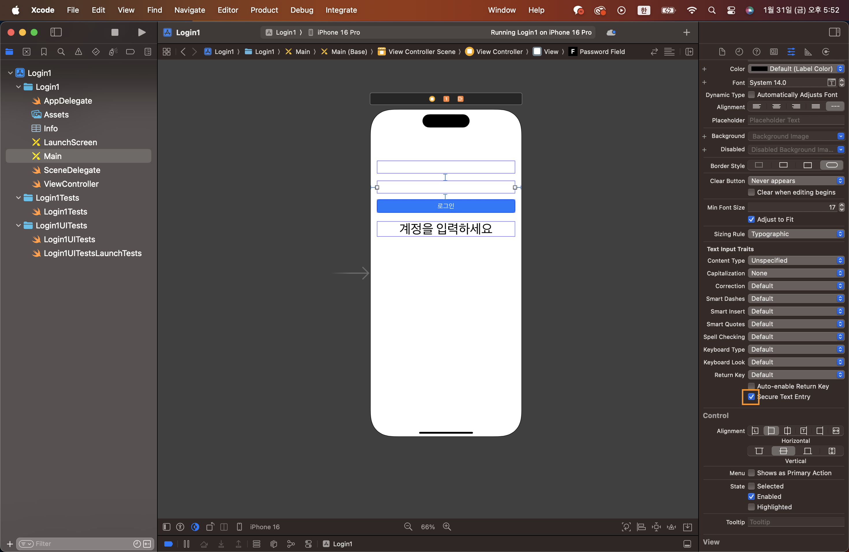Click the Stop button in toolbar
The height and width of the screenshot is (552, 849).
(115, 32)
